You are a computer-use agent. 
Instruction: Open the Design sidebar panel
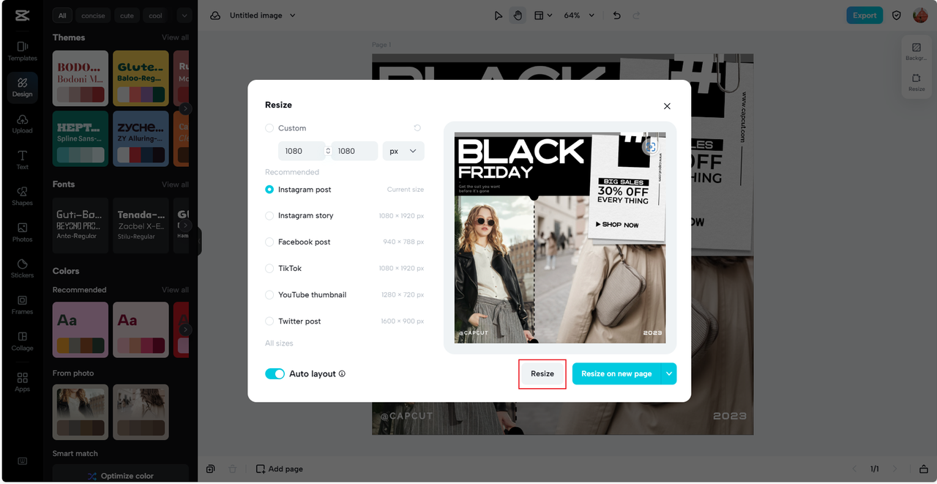(22, 87)
